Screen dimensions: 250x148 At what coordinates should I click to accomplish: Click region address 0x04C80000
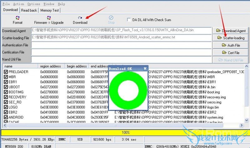[x=49, y=117]
